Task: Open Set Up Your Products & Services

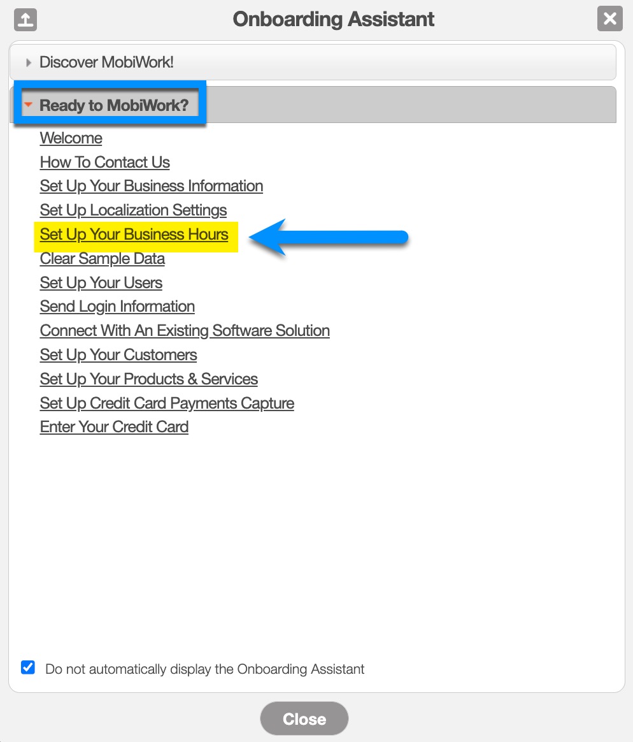Action: [148, 379]
